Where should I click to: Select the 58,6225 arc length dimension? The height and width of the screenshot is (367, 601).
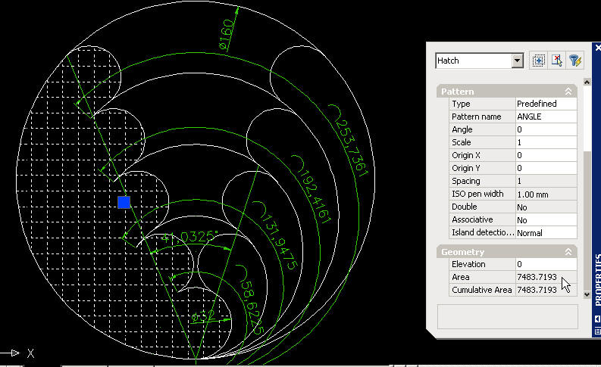pyautogui.click(x=250, y=300)
